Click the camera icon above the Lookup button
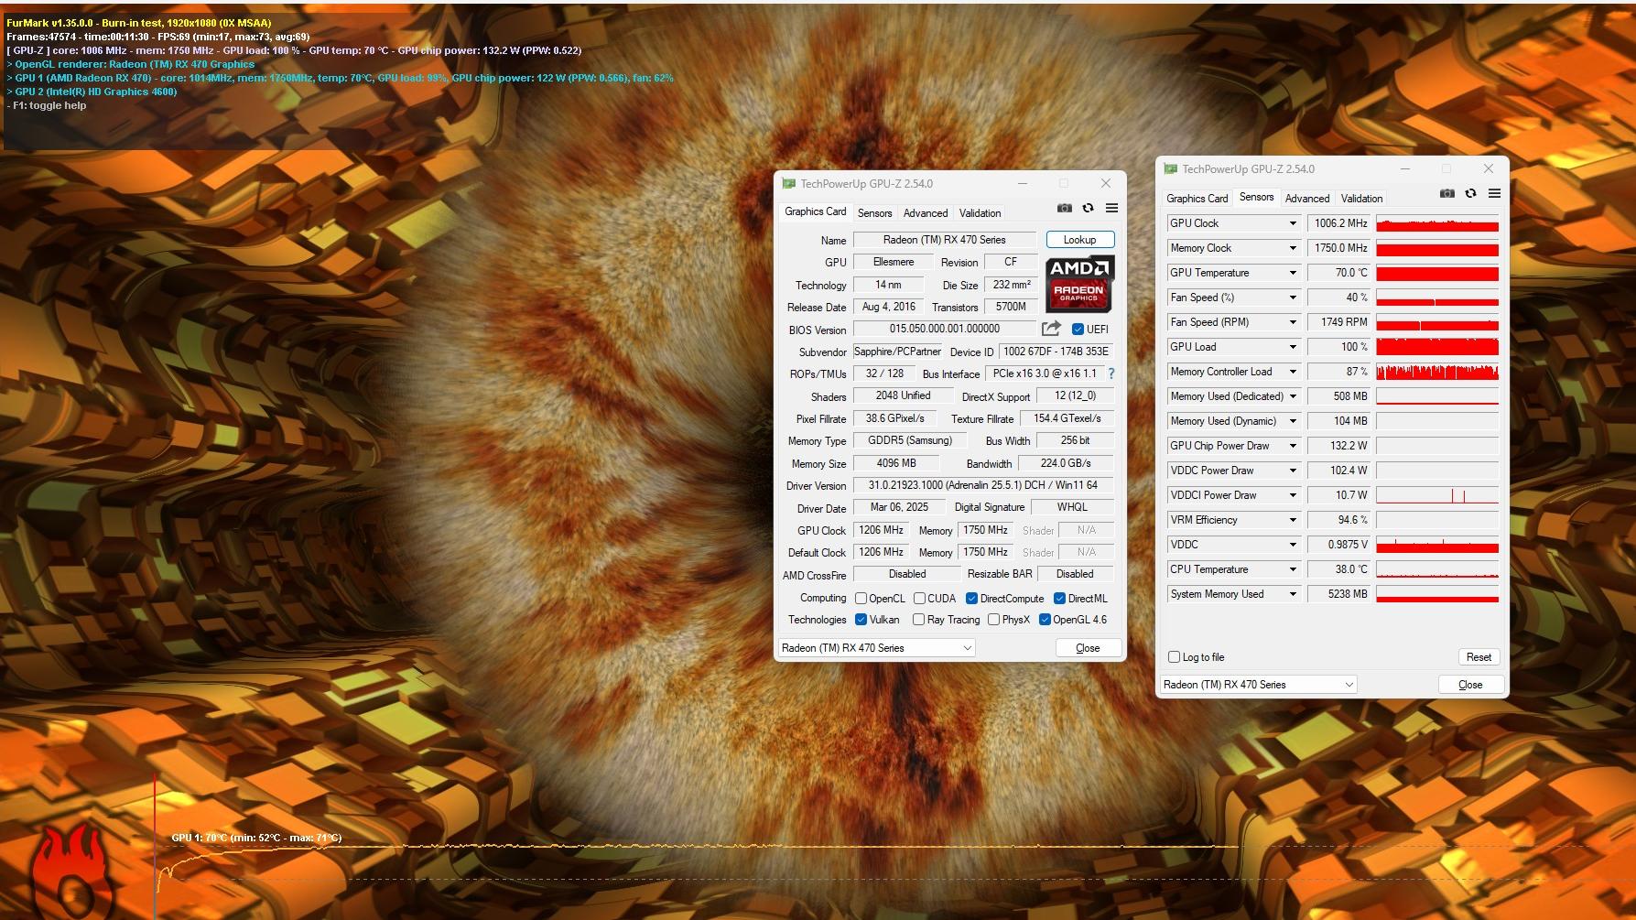1636x920 pixels. point(1064,208)
